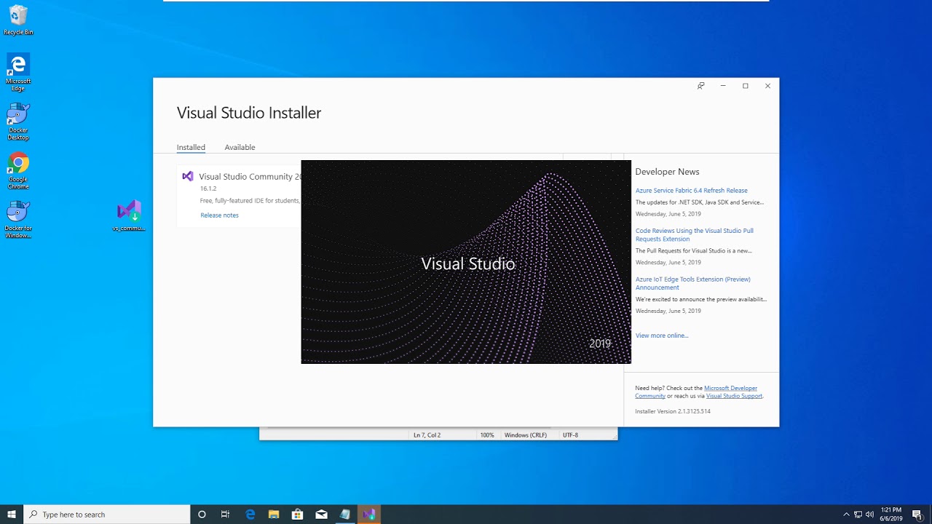Open the Docker for Windows installer icon
This screenshot has height=524, width=932.
pyautogui.click(x=18, y=221)
